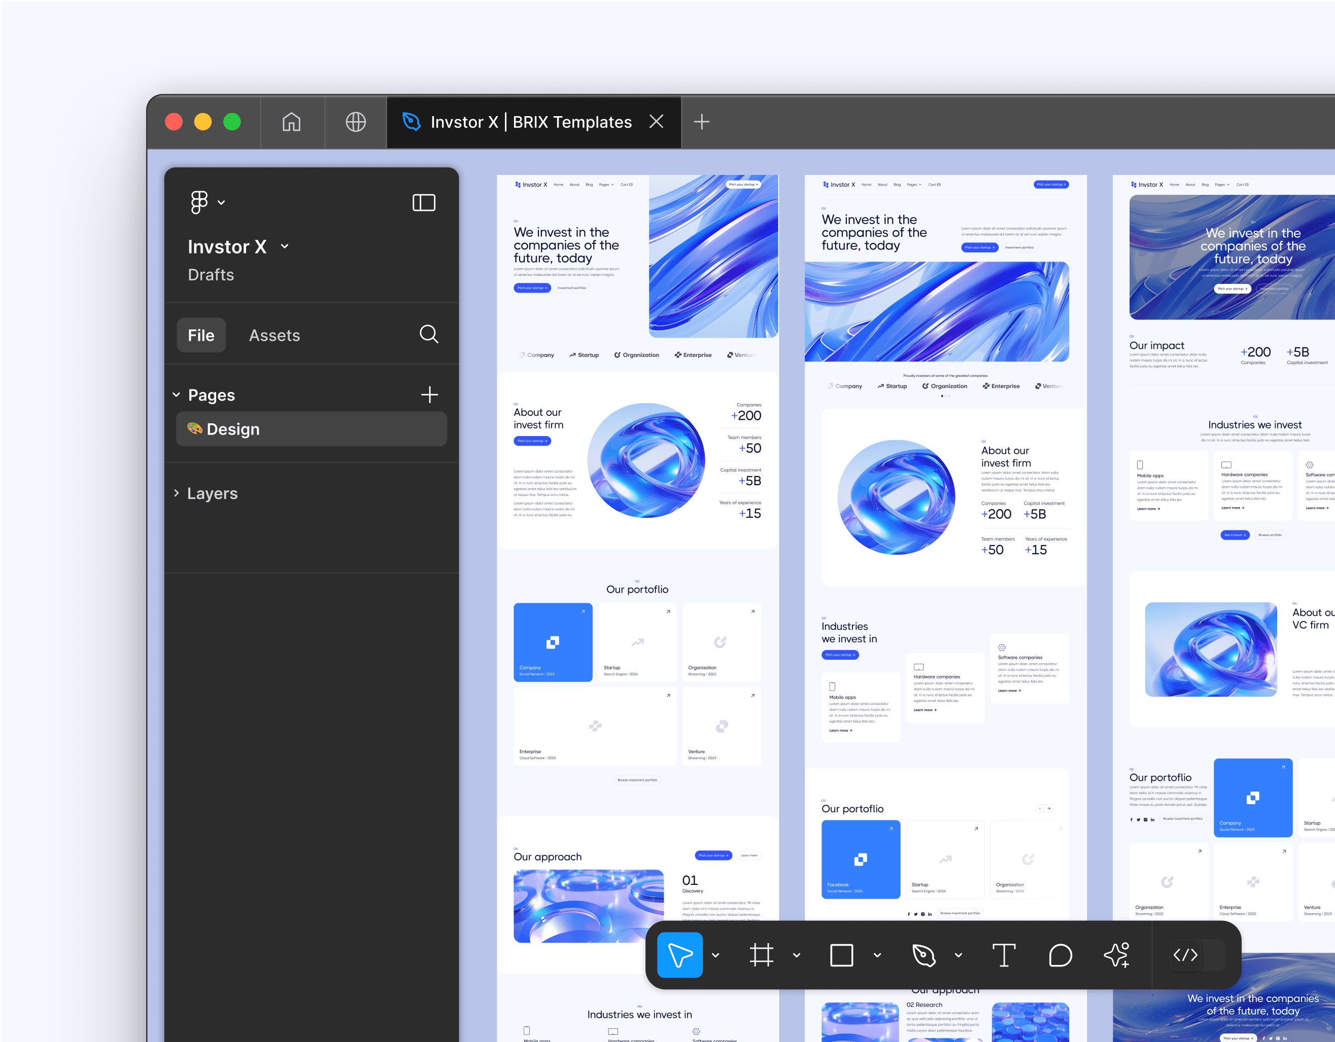
Task: Click the Add new page button
Action: click(430, 394)
